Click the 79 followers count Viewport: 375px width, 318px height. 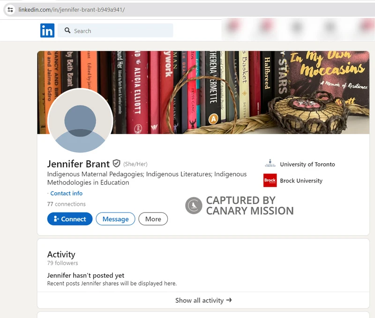coord(62,263)
